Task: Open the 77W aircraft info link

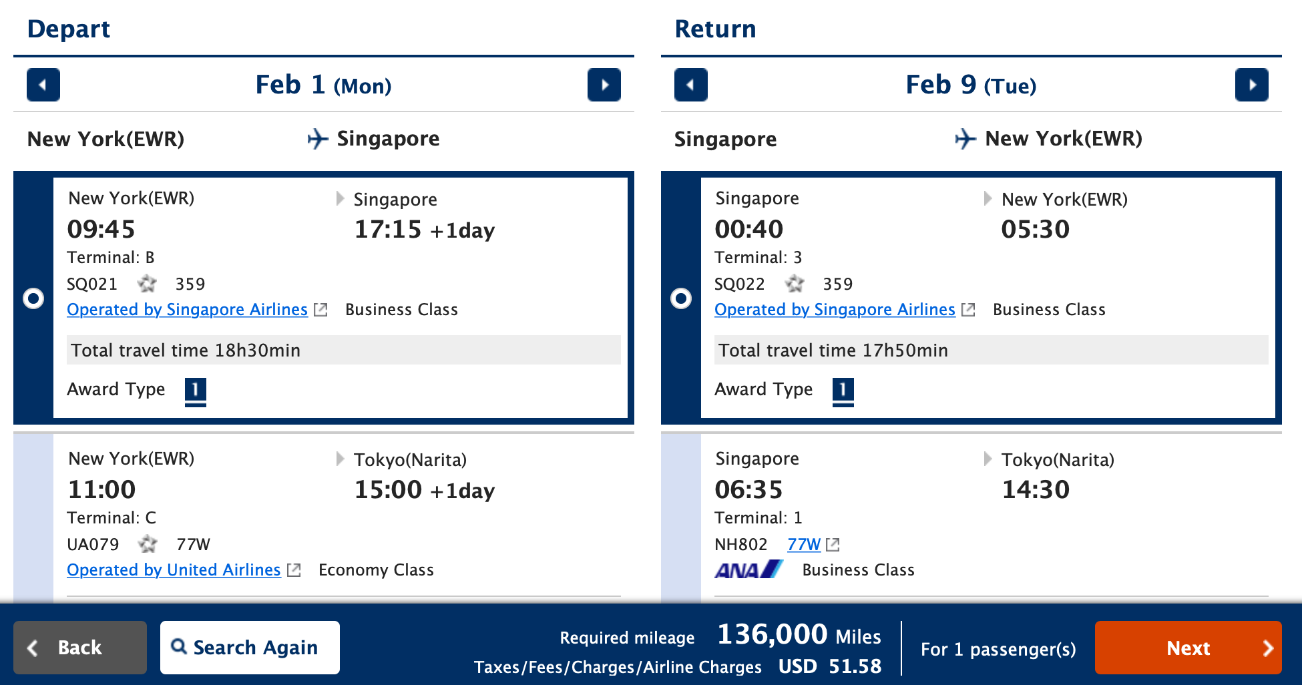Action: coord(804,545)
